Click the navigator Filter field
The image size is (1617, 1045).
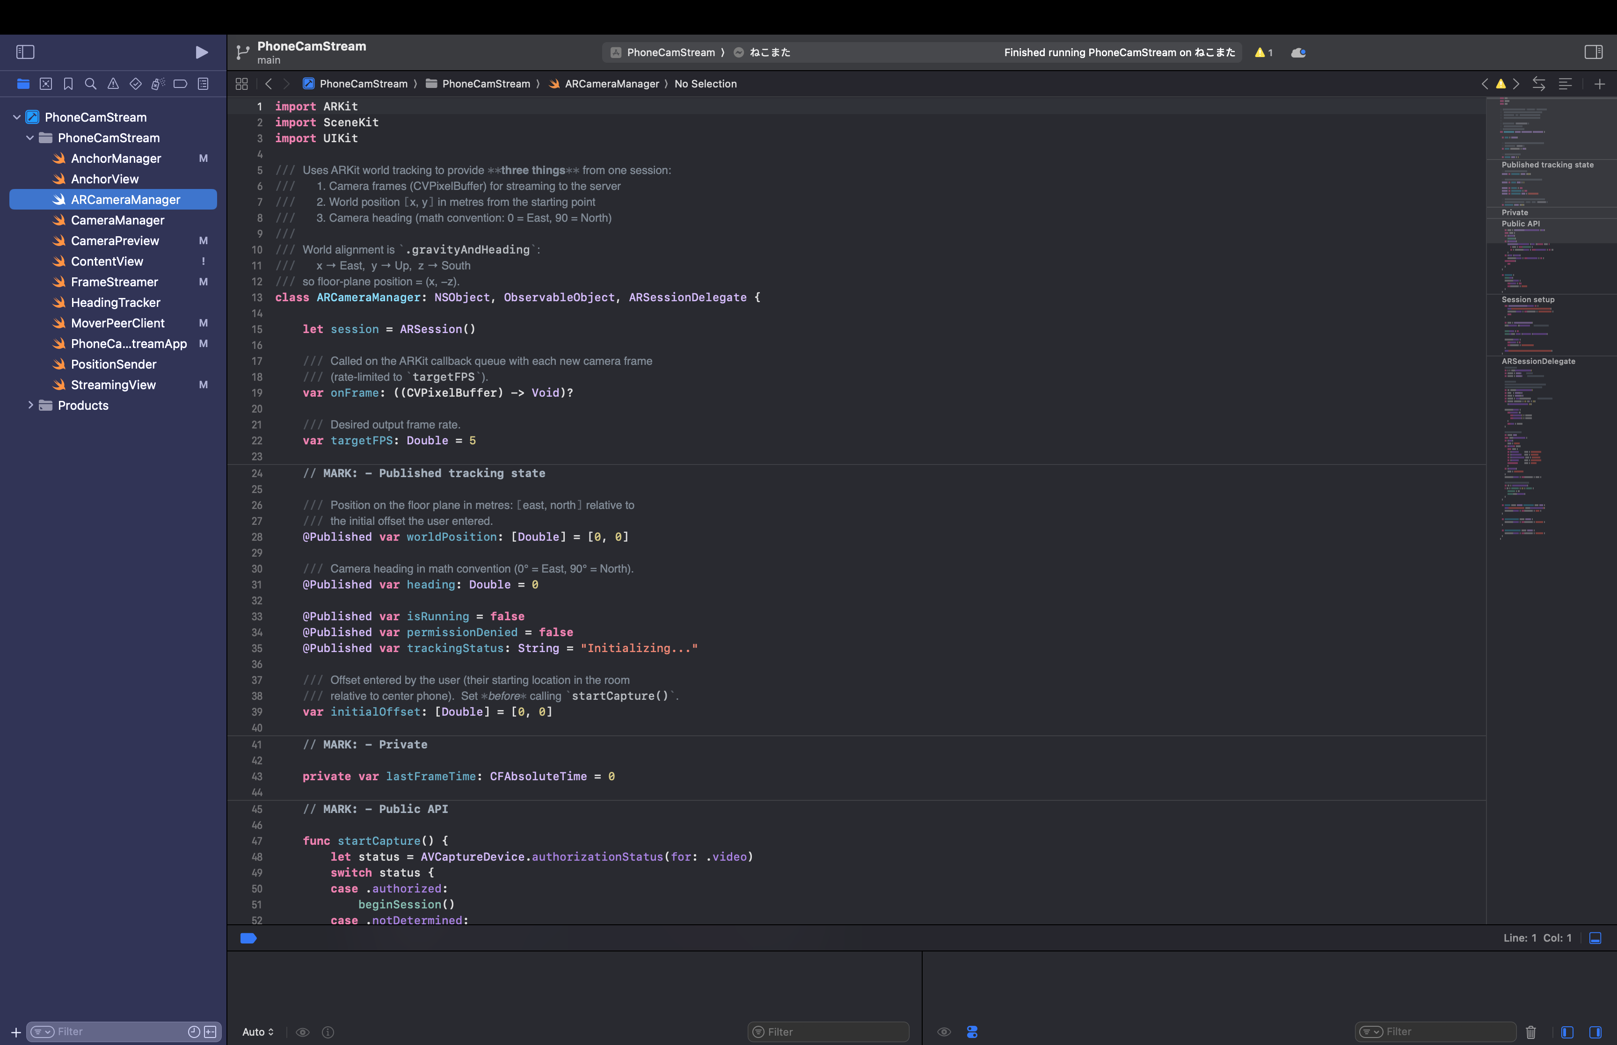tap(116, 1032)
